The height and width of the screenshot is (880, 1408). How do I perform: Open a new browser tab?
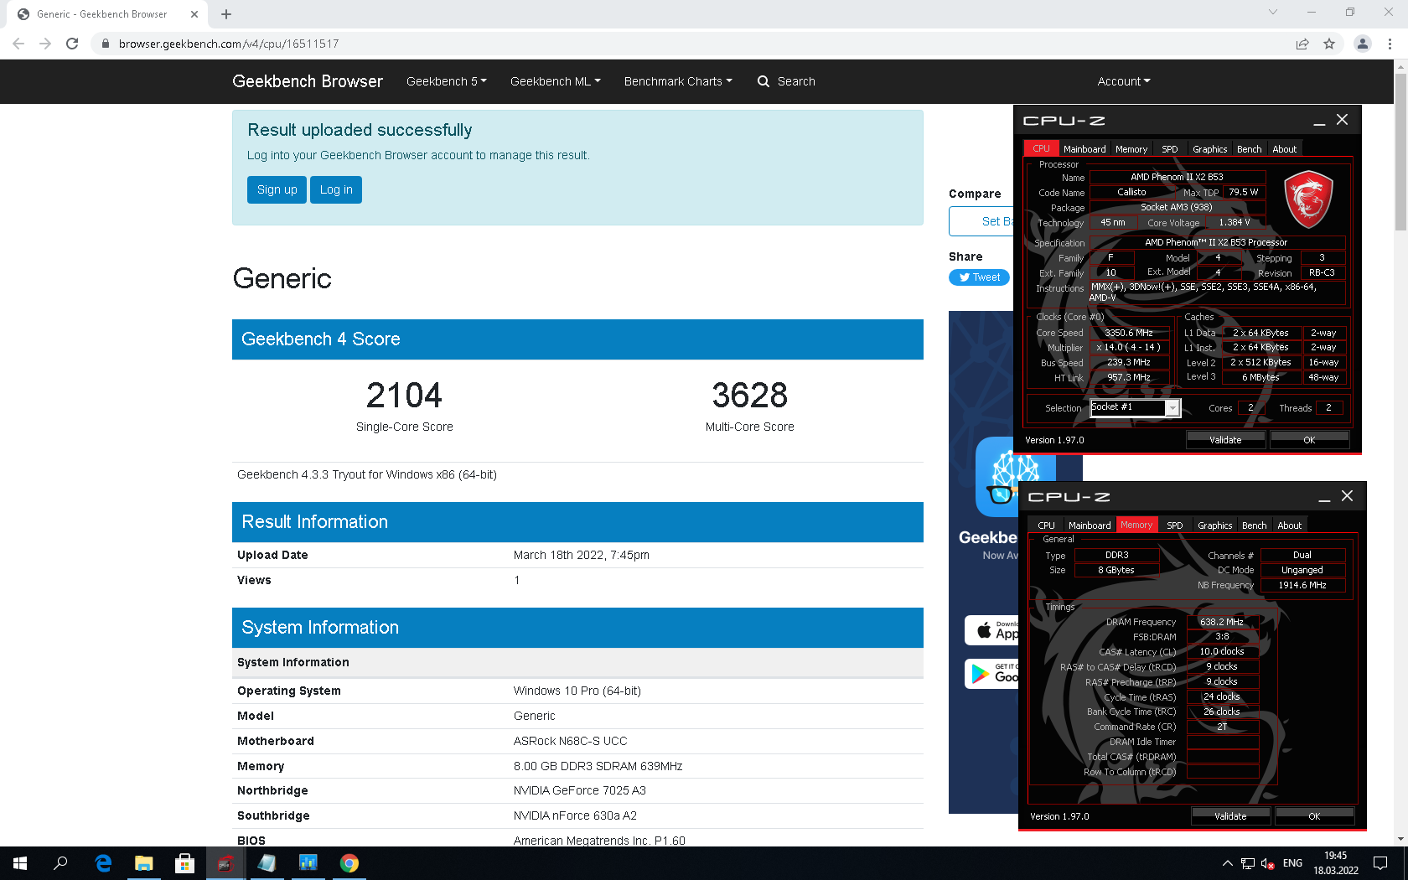coord(226,14)
